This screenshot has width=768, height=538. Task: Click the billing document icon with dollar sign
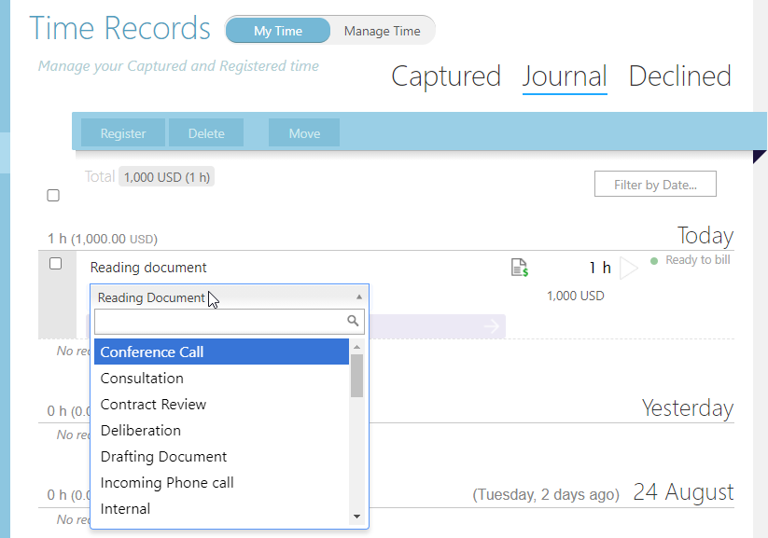[x=520, y=268]
